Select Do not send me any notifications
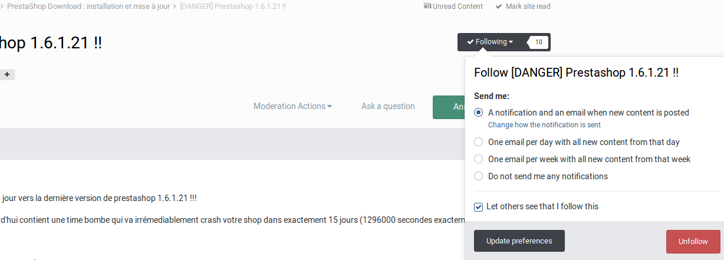Screen dimensions: 724x260 (x=479, y=176)
